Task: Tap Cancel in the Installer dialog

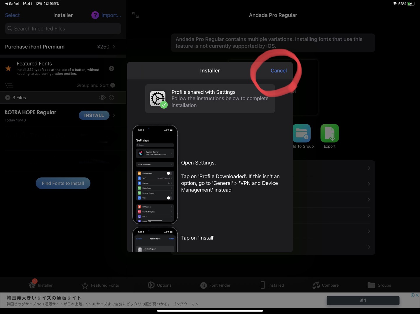Action: coord(279,70)
